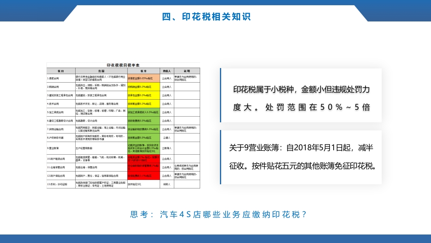Click the blue question text 思考：汽车4S店哪些业务应缴纳印花税
The height and width of the screenshot is (243, 431).
(218, 215)
